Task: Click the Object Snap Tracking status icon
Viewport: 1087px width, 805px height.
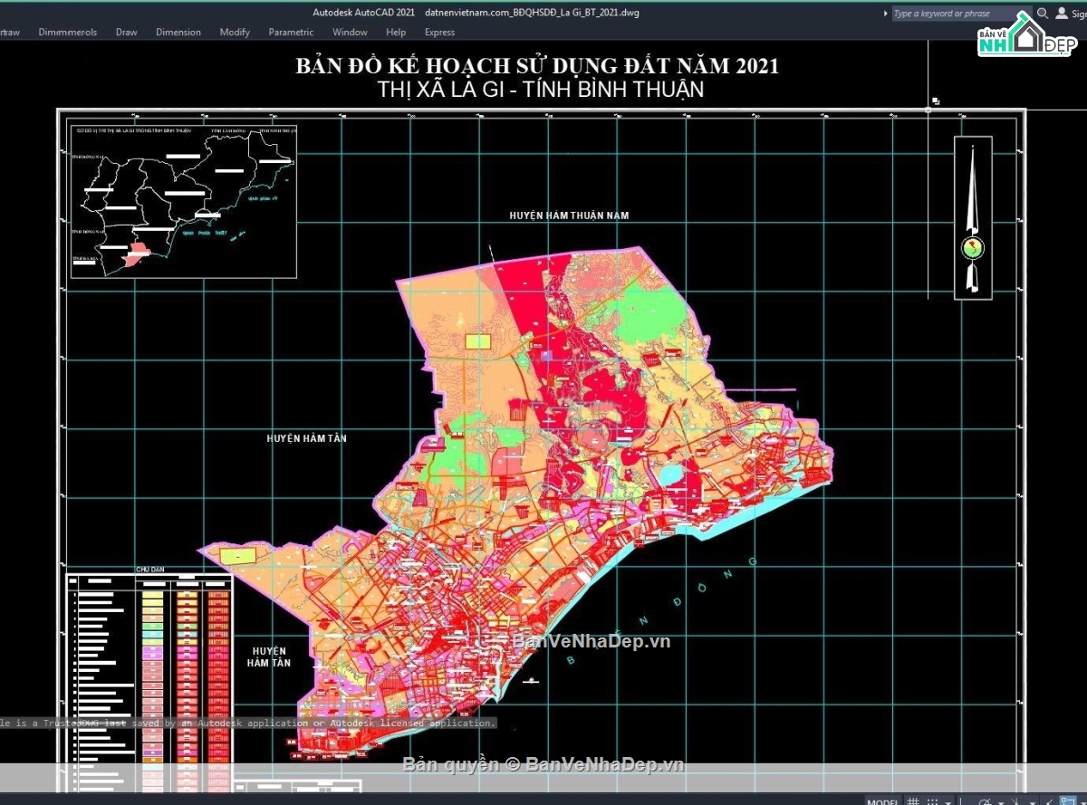Action: pos(1048,802)
